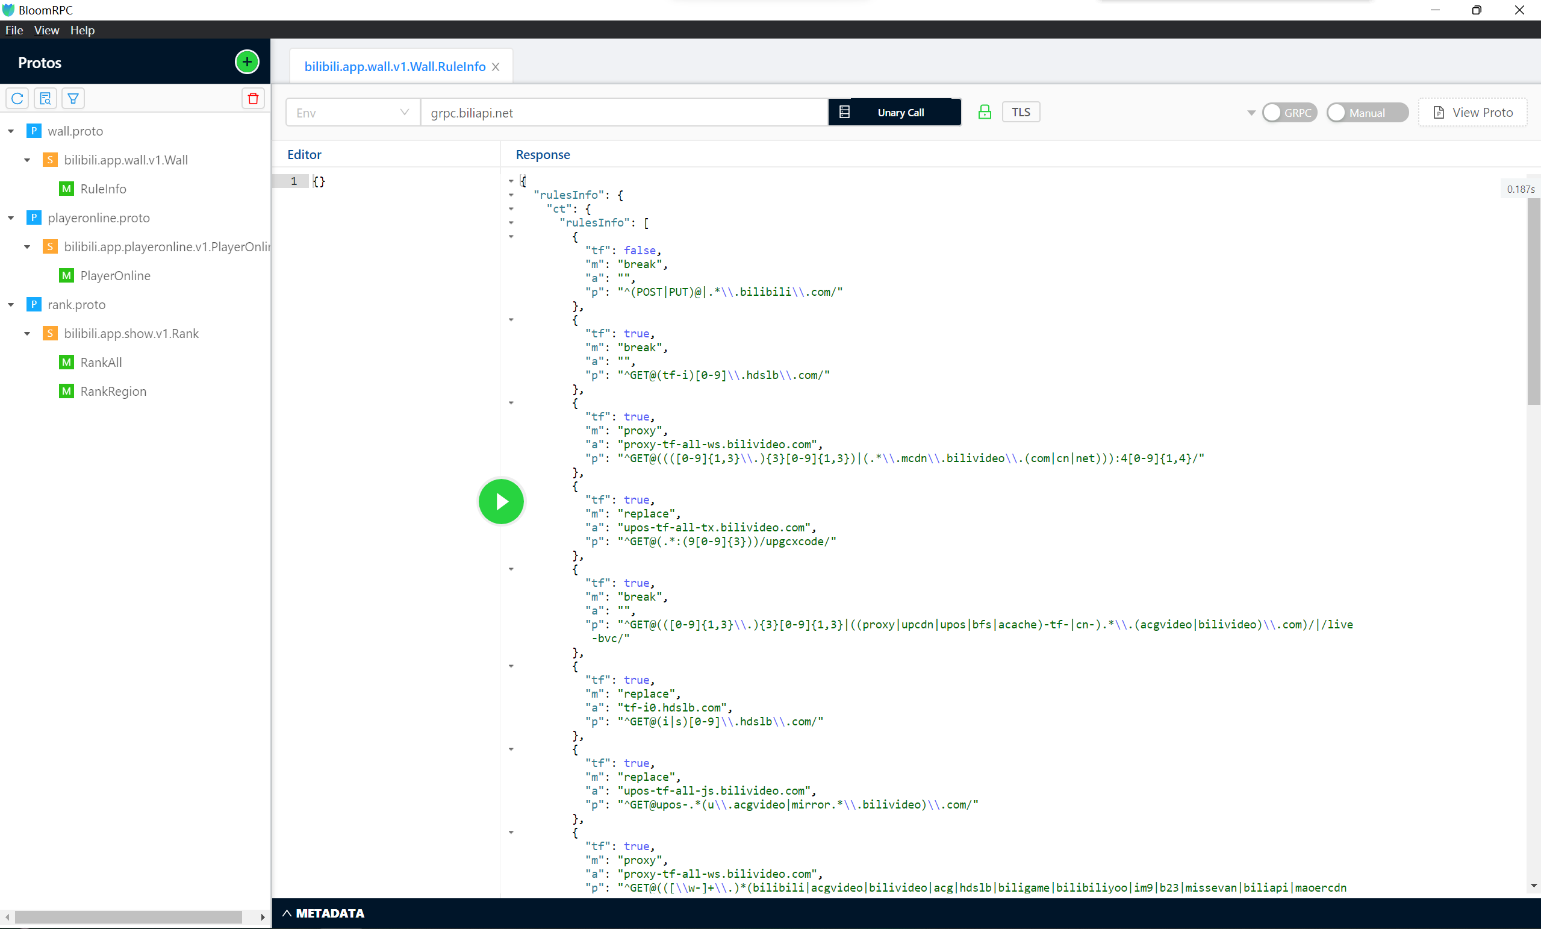Expand the METADATA panel
Image resolution: width=1541 pixels, height=929 pixels.
coord(323,913)
